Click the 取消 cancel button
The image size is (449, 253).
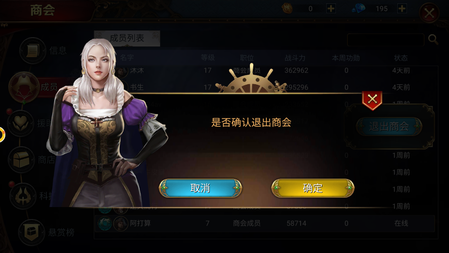(x=201, y=188)
